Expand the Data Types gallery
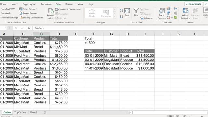Screen dimensions: 208x117 pyautogui.click(x=115, y=17)
